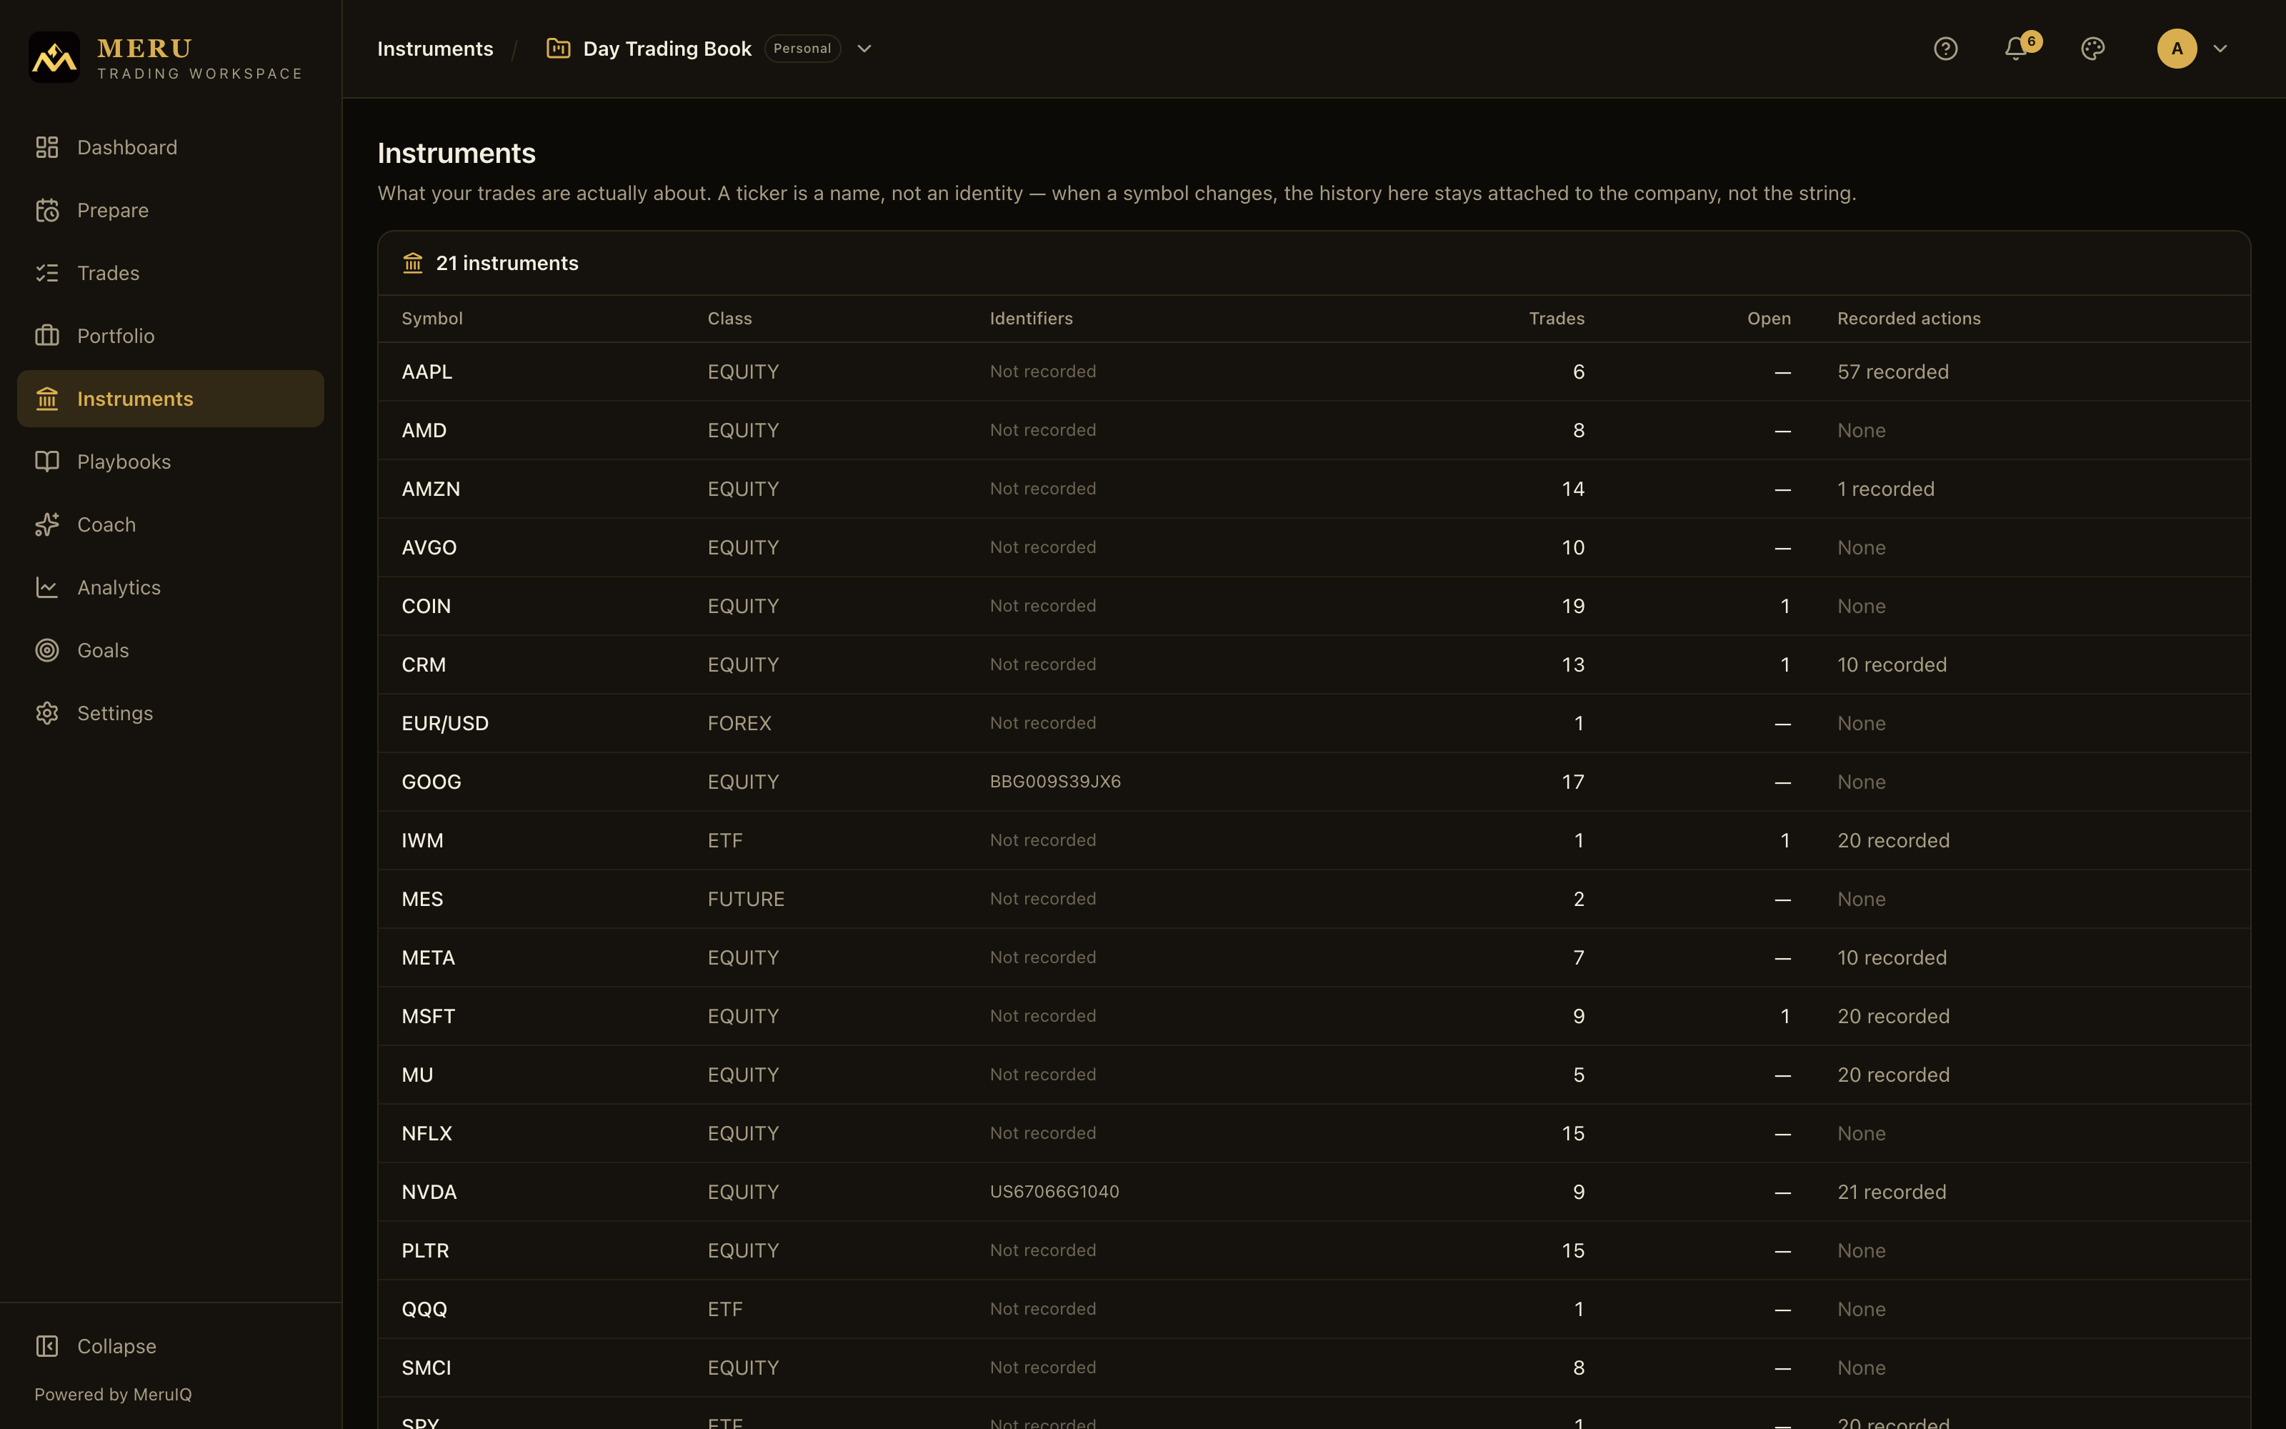Click the Portfolio briefcase icon
The image size is (2286, 1429).
pos(47,336)
